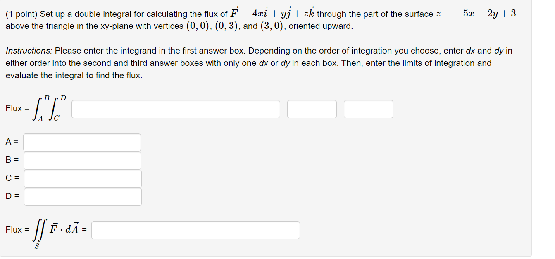
Task: Click the C lower limit input box
Action: (x=82, y=178)
